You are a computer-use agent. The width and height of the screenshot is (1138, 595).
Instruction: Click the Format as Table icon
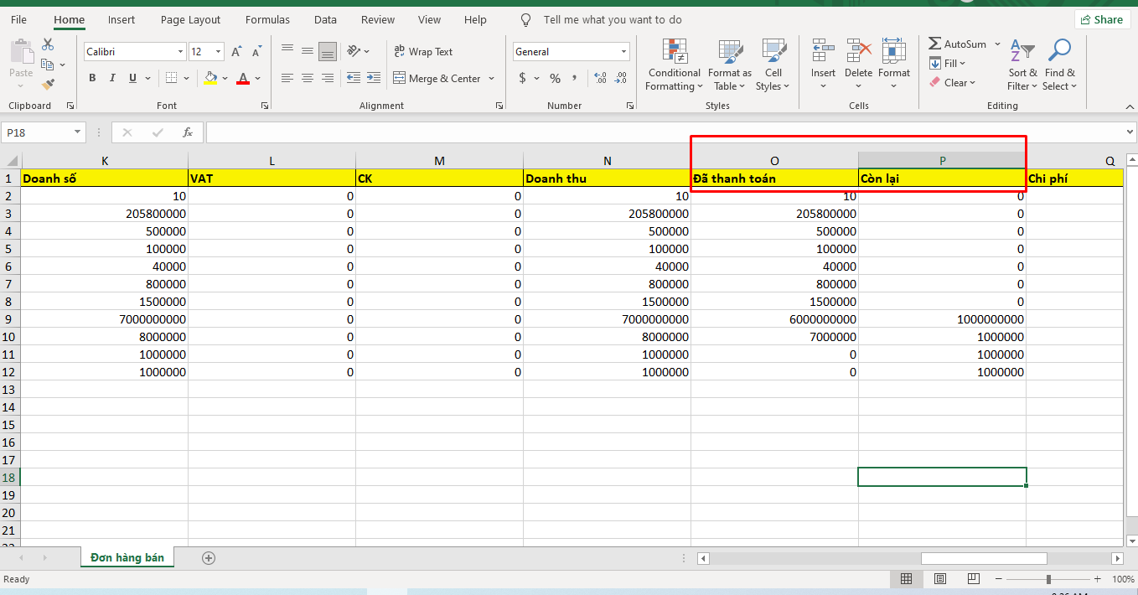coord(729,65)
